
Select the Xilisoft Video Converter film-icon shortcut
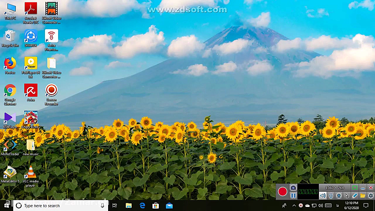[x=51, y=13]
